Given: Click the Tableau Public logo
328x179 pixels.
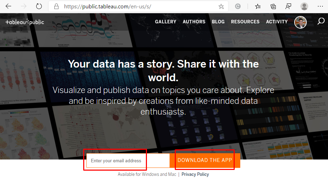Looking at the screenshot, I should 25,22.
